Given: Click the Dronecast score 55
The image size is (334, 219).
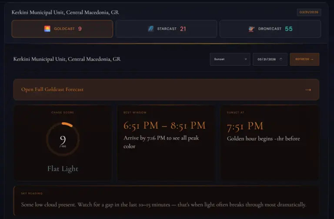Looking at the screenshot, I should pos(289,29).
